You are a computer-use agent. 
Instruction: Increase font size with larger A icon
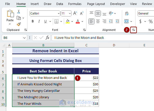pyautogui.click(x=75, y=13)
